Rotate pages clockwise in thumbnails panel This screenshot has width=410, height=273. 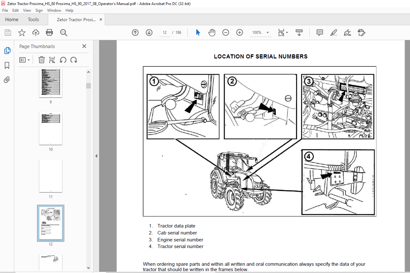(x=74, y=60)
